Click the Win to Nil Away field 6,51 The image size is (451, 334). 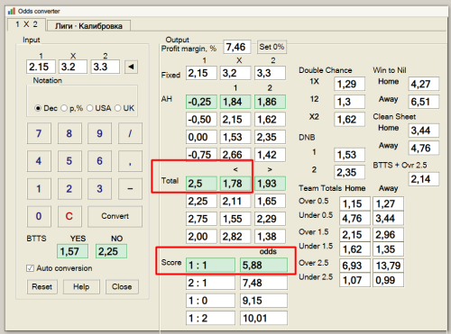pyautogui.click(x=424, y=102)
